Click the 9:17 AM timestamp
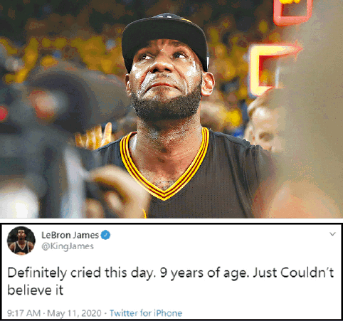Screen dimensions: 343x321 click(x=23, y=313)
